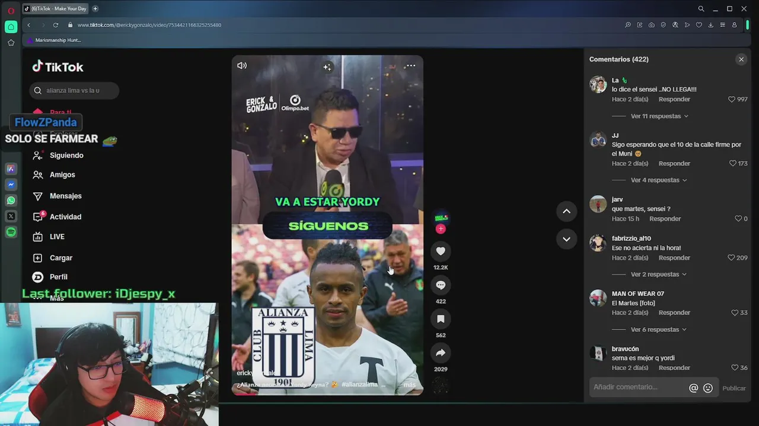
Task: Open the Easy Setup sliders icon
Action: (x=722, y=25)
